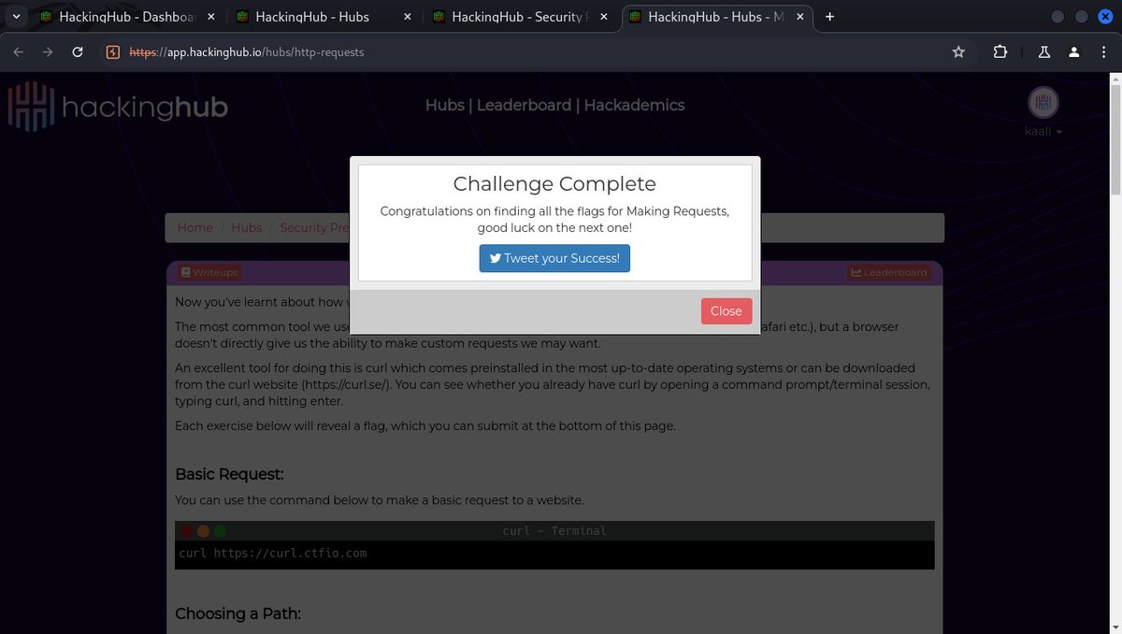Open the Writeups button
This screenshot has height=634, width=1122.
(210, 272)
